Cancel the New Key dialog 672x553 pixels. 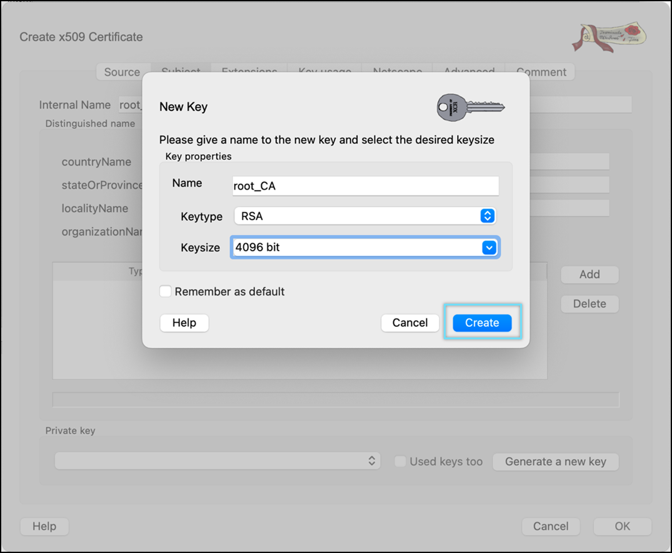click(x=410, y=323)
